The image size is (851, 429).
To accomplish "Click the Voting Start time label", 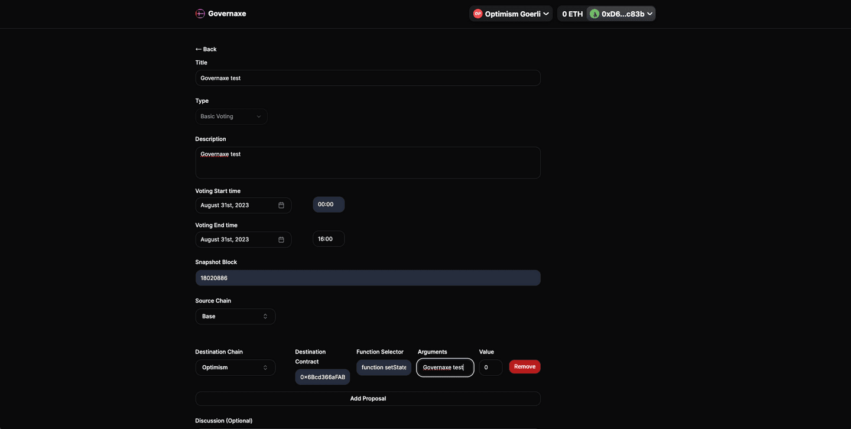I will click(218, 191).
